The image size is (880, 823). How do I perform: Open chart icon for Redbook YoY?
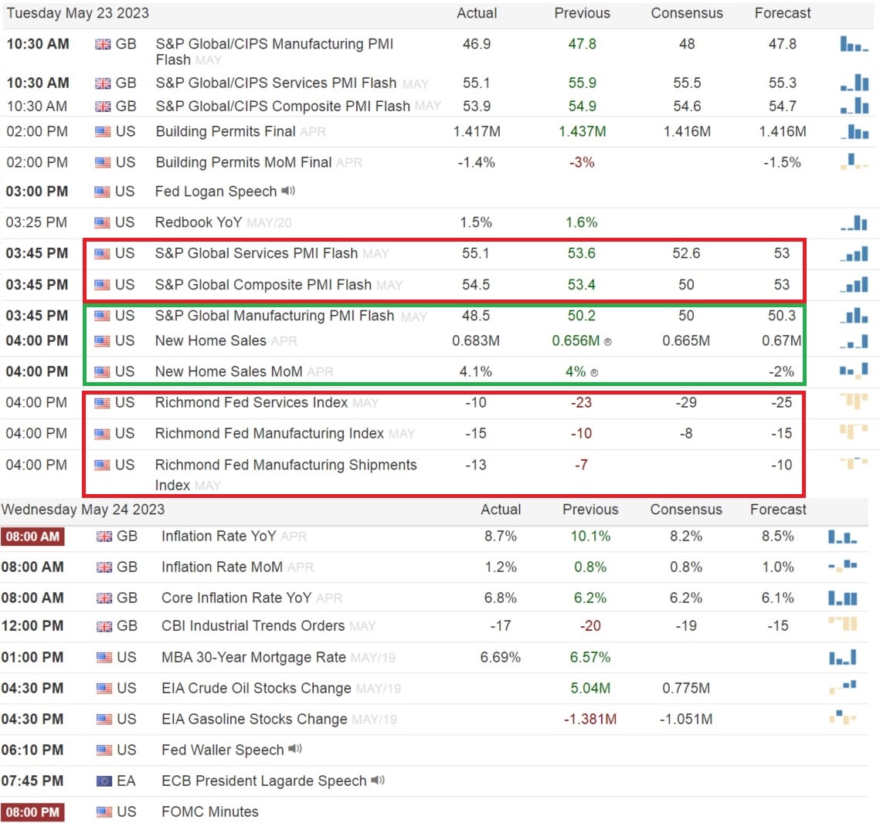[x=854, y=222]
